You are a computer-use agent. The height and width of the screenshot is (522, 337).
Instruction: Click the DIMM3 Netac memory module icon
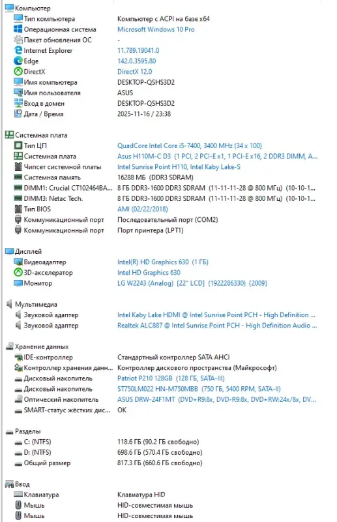18,198
